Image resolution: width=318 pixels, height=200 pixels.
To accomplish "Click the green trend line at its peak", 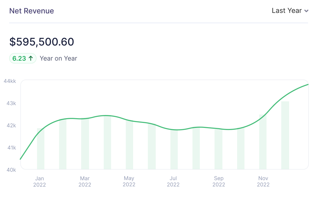I will tap(307, 85).
